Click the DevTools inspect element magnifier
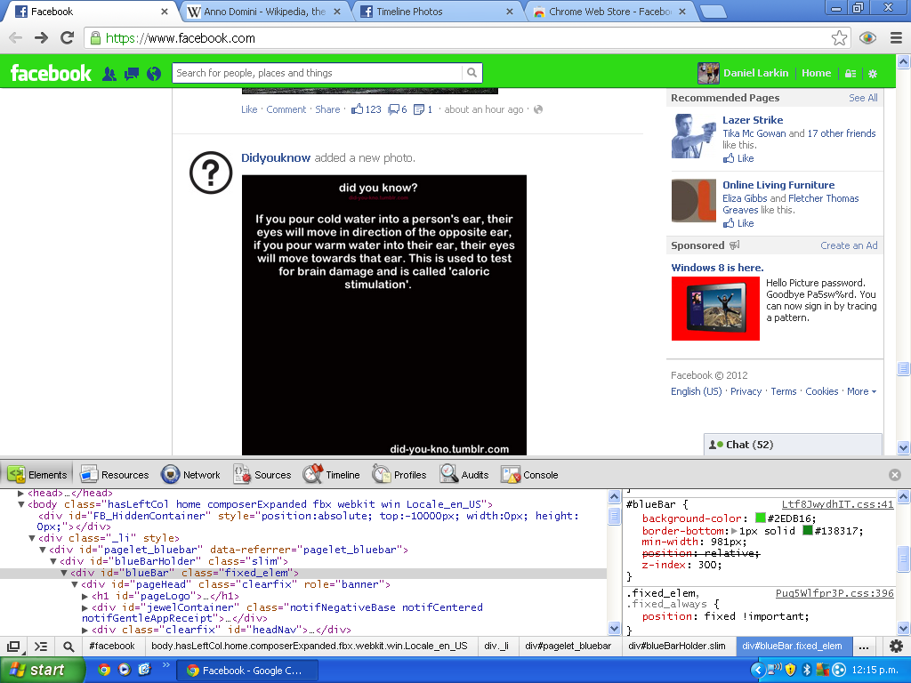 tap(69, 646)
